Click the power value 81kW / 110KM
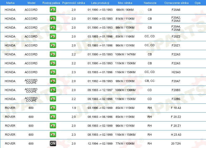 click(125, 19)
